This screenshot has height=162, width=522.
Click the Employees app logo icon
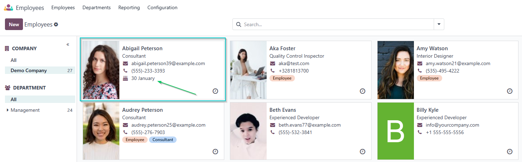[x=8, y=7]
